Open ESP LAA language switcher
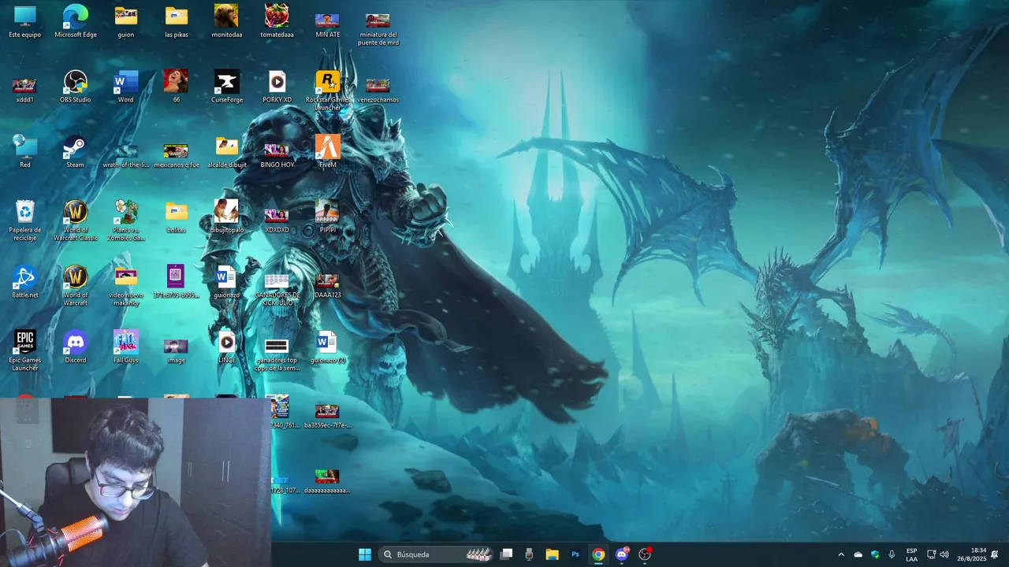The width and height of the screenshot is (1009, 567). 911,554
